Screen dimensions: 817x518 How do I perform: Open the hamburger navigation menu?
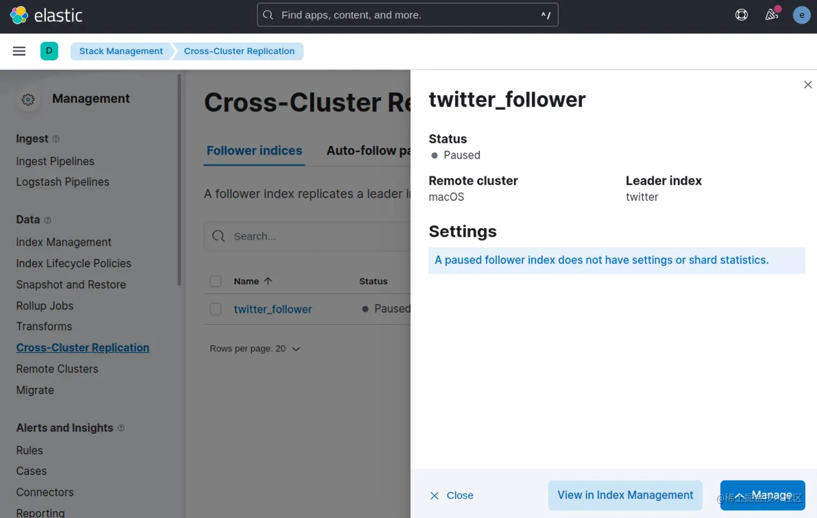(x=19, y=51)
